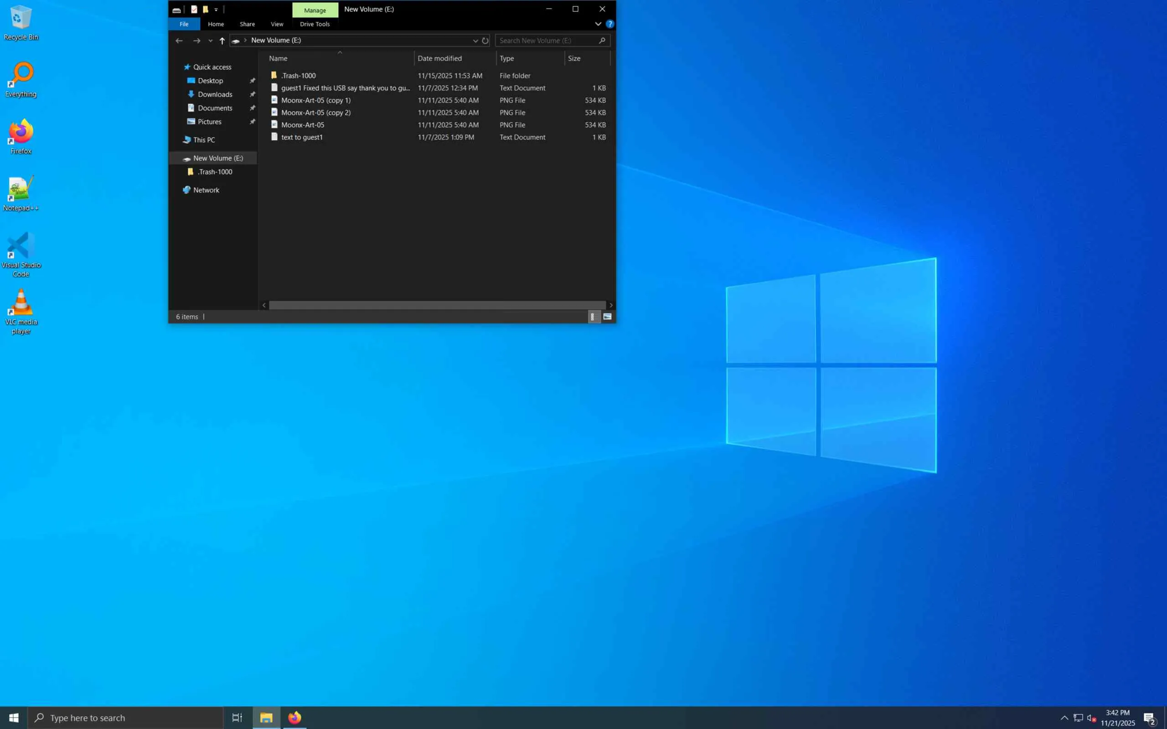The height and width of the screenshot is (729, 1167).
Task: Open Explorer Help question mark icon
Action: [x=610, y=24]
